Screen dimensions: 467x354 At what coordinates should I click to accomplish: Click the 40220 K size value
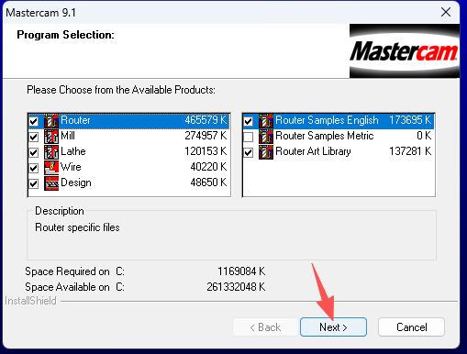pyautogui.click(x=208, y=167)
